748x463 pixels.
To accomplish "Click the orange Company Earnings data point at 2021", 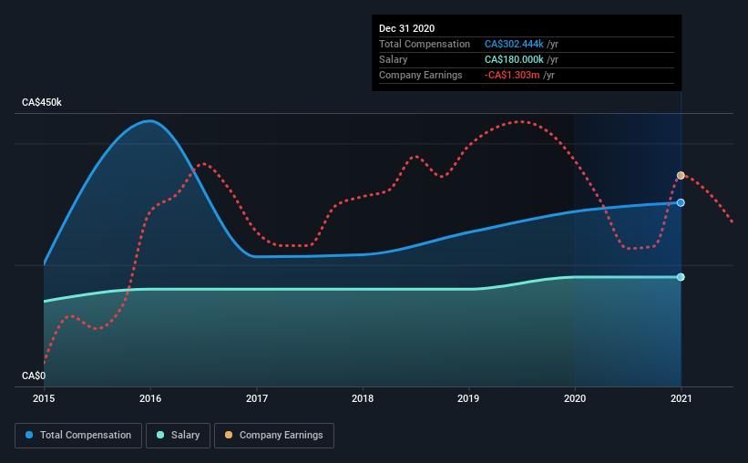I will 681,176.
